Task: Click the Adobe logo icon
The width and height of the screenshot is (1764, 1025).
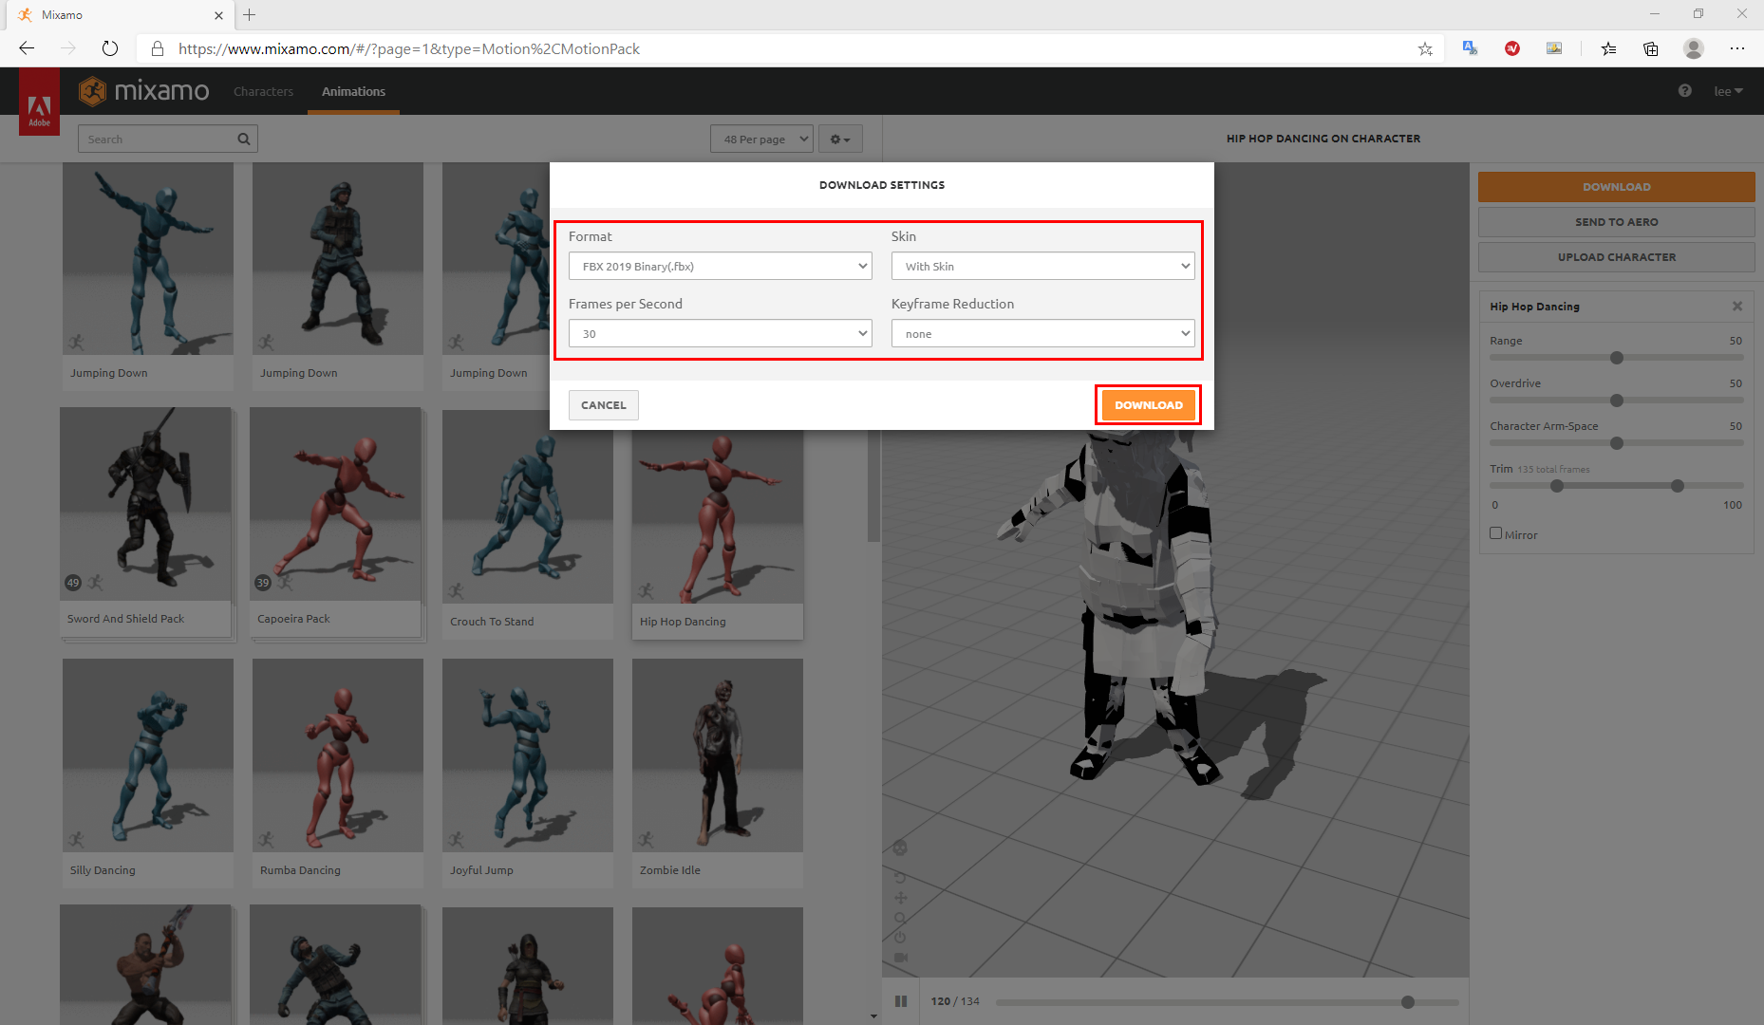Action: 39,102
